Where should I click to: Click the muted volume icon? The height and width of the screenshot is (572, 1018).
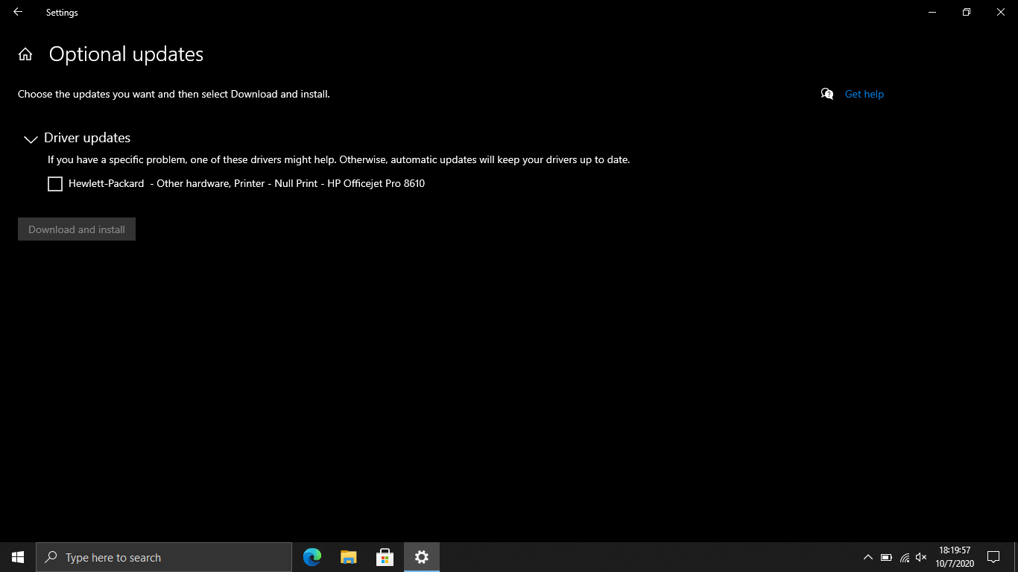[921, 557]
